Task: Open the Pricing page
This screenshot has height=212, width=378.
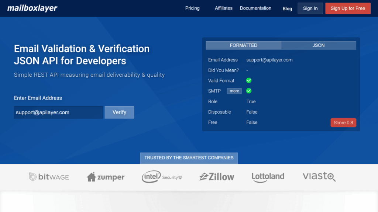Action: pyautogui.click(x=192, y=8)
